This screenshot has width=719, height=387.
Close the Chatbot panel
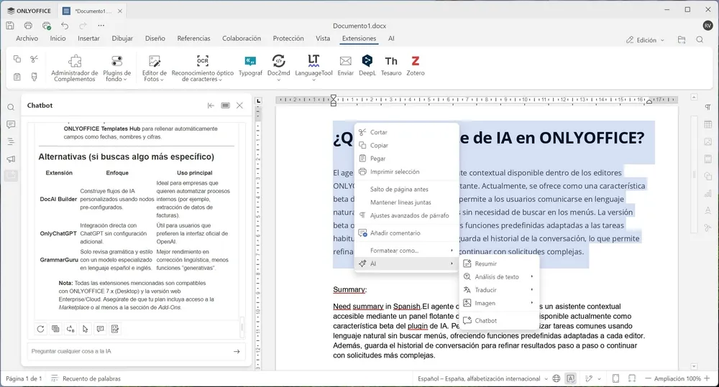point(240,106)
